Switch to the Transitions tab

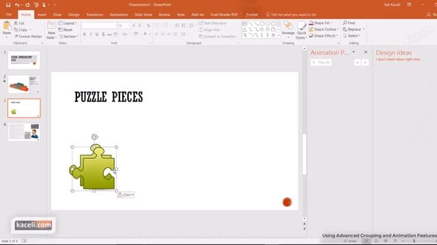(x=94, y=14)
